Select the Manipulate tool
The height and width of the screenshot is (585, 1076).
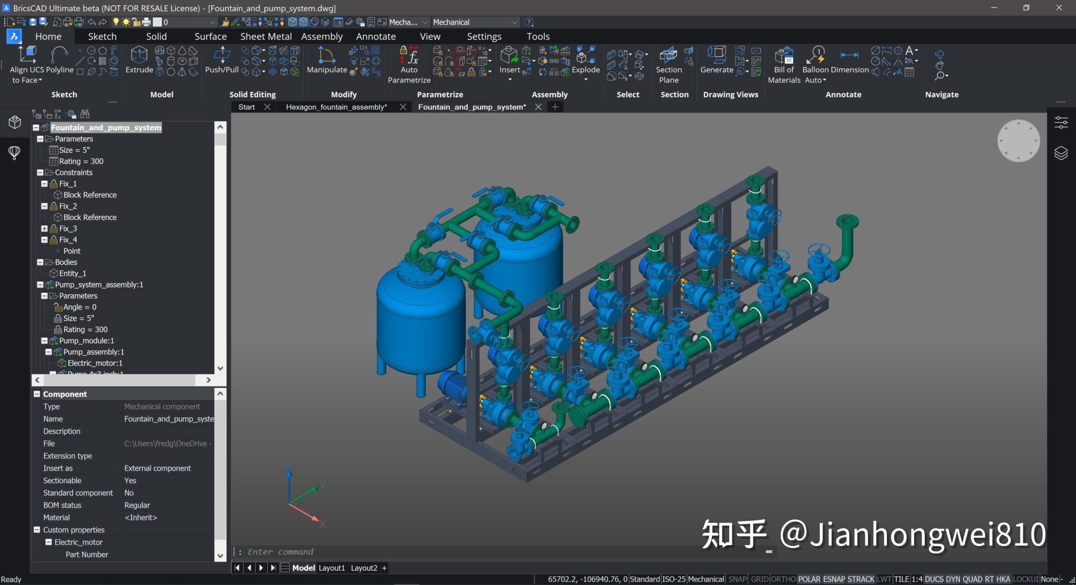click(x=326, y=60)
